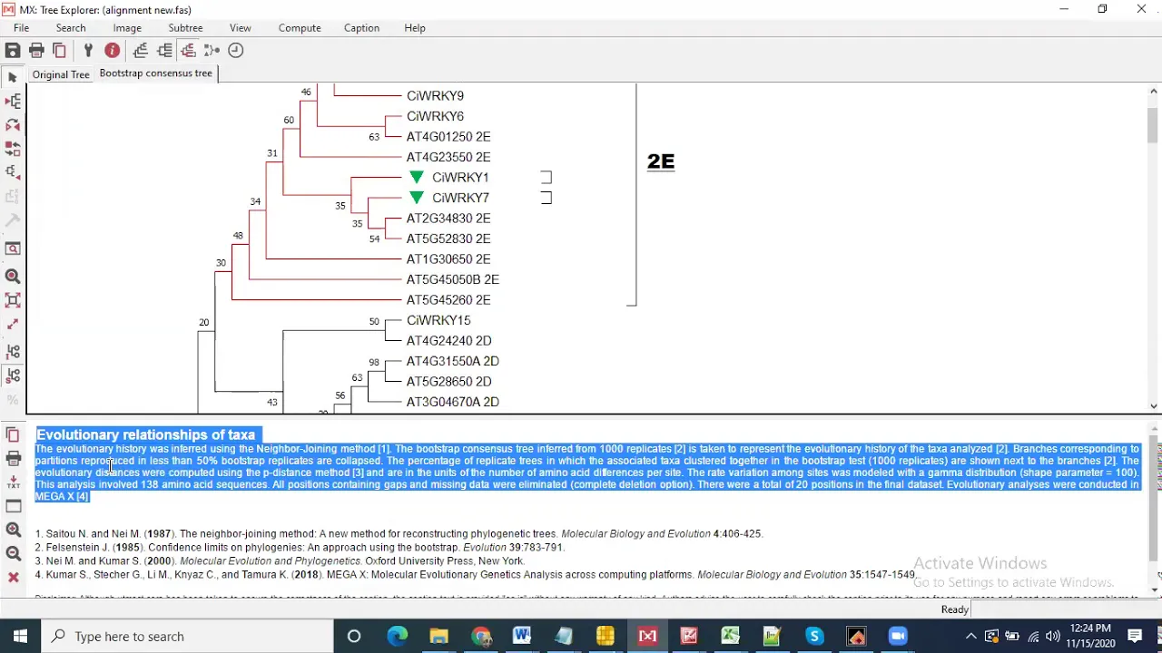
Task: Choose the swap subtree tool
Action: click(13, 149)
